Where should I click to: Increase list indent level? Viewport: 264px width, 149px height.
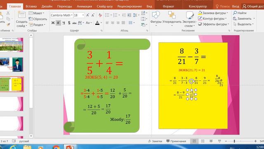coord(129,15)
